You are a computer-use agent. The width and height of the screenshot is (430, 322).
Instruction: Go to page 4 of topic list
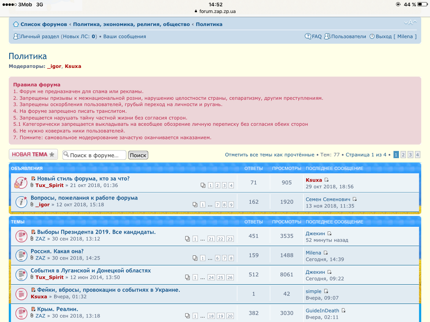[417, 155]
